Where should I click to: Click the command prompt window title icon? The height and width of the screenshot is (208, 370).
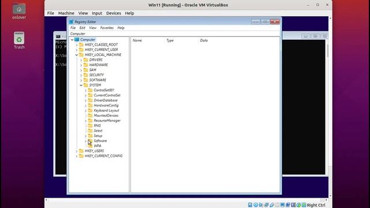pos(58,36)
